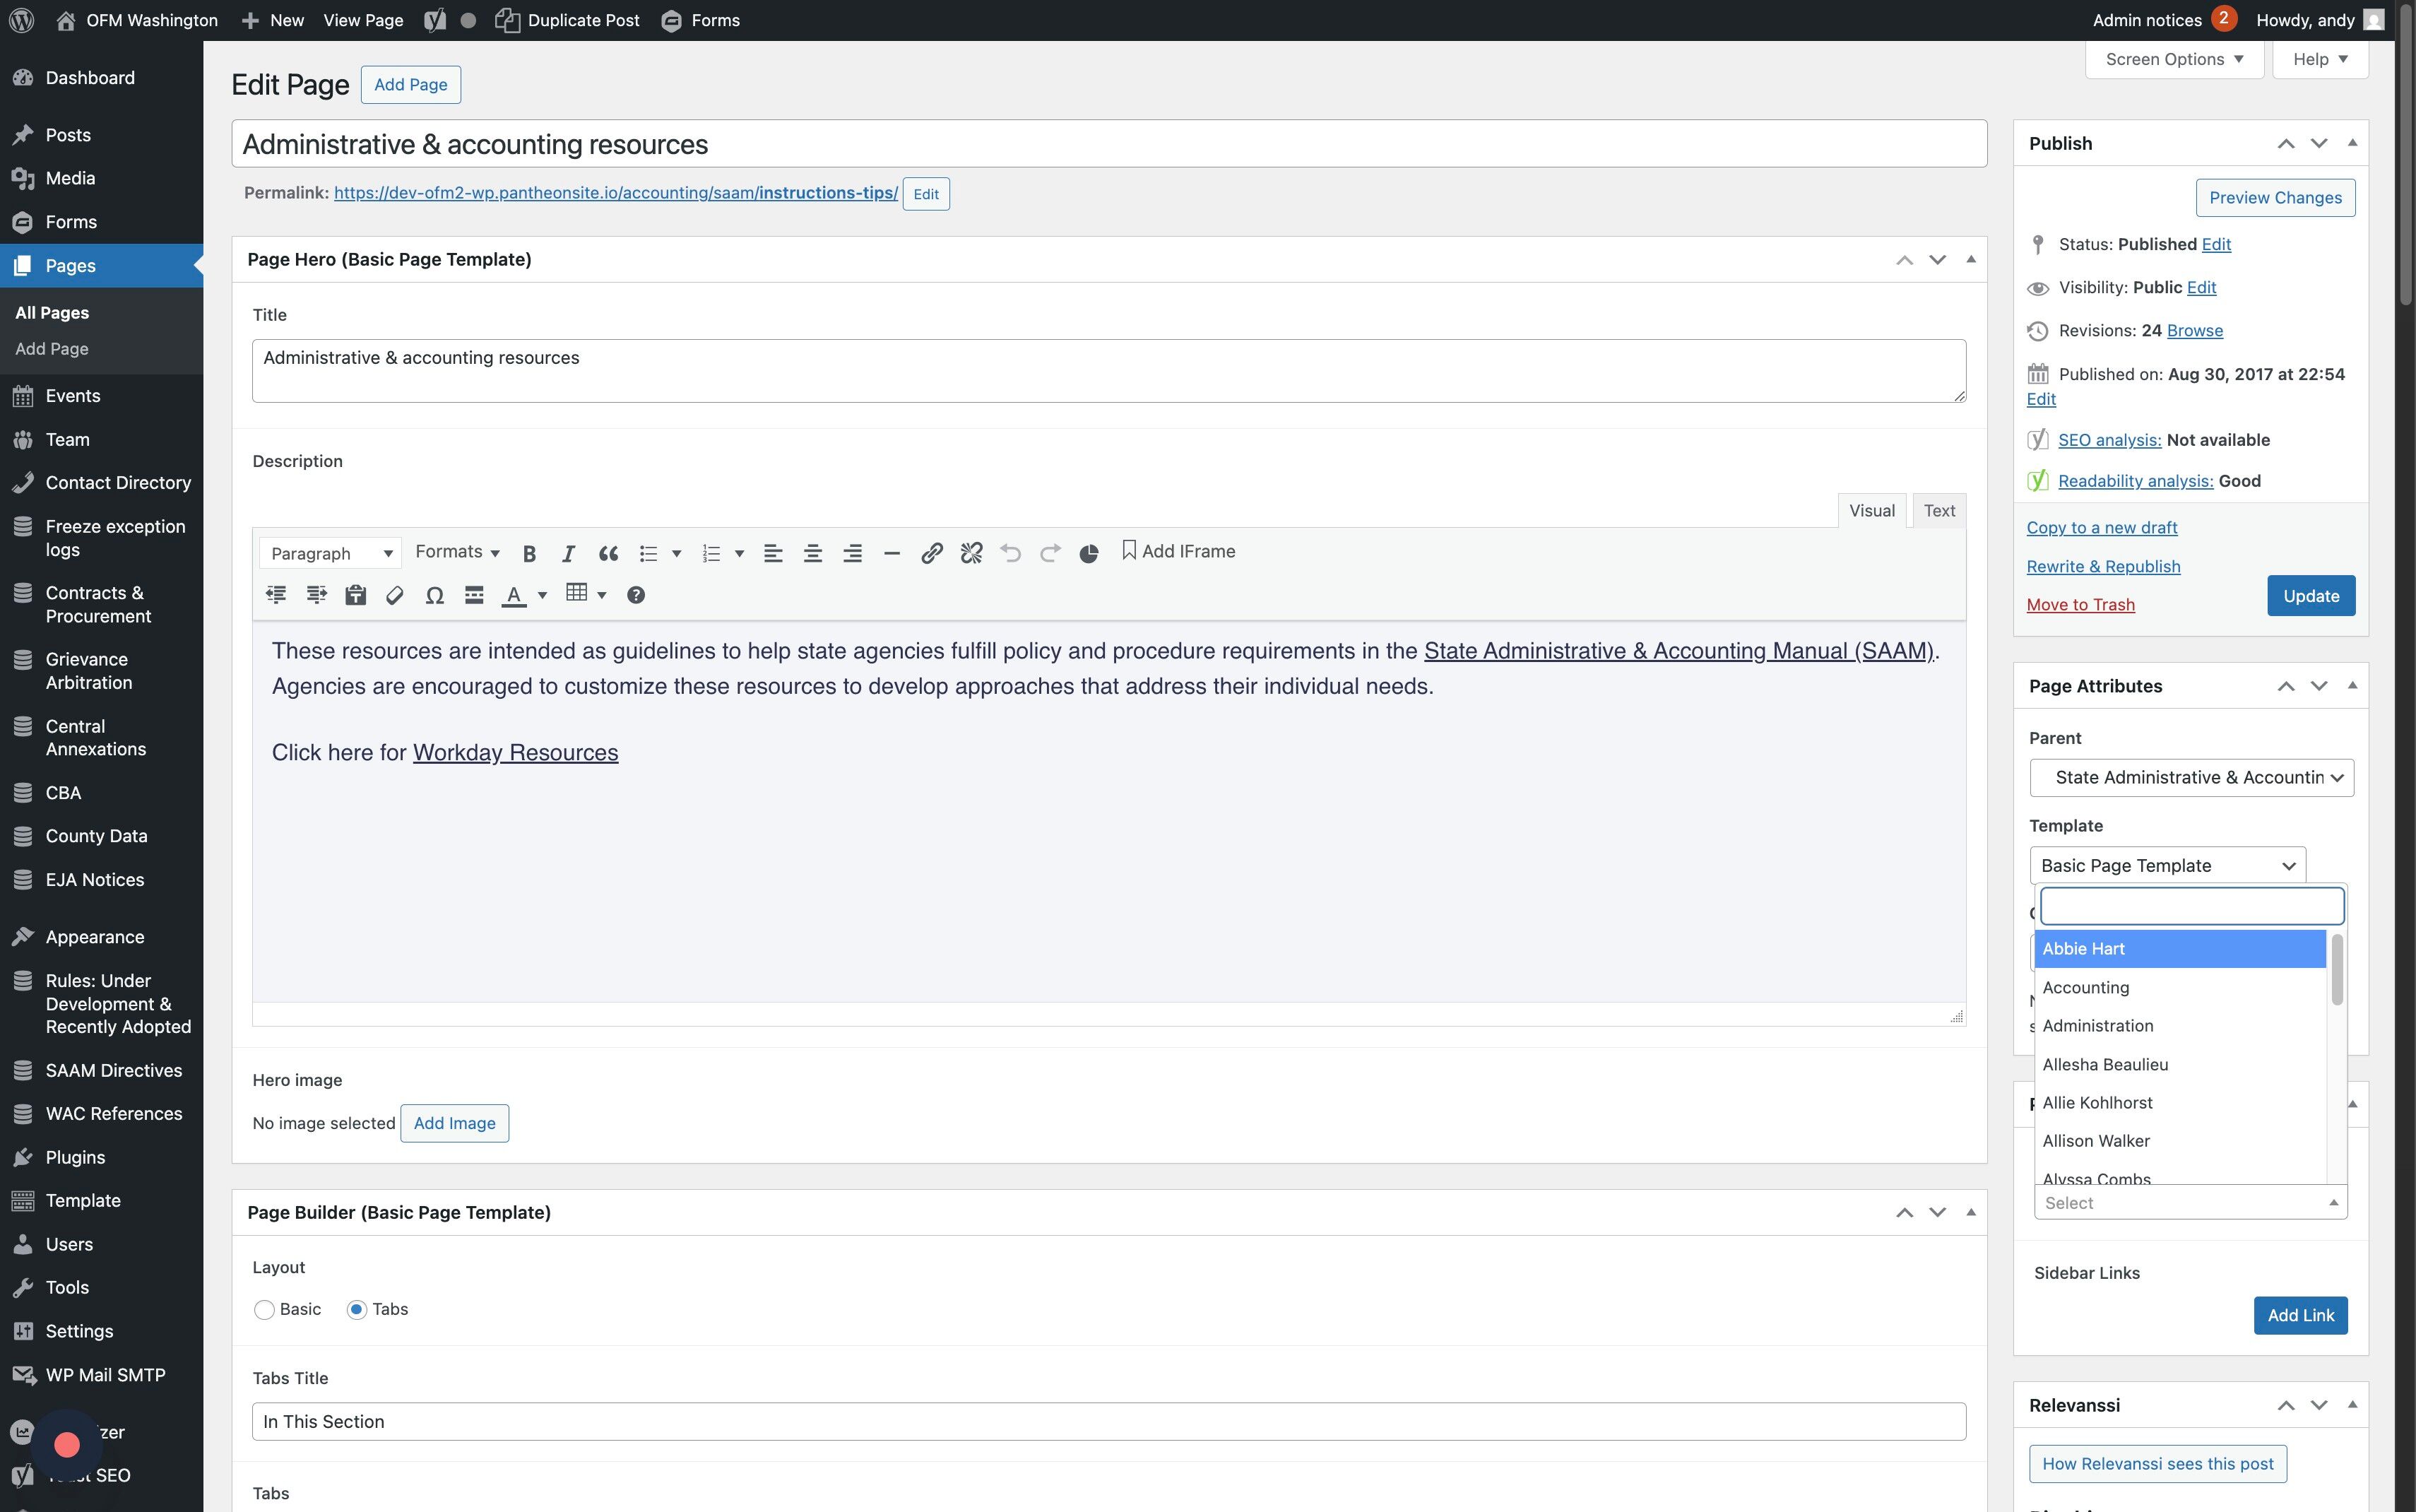Click the paste as text icon

pos(355,596)
